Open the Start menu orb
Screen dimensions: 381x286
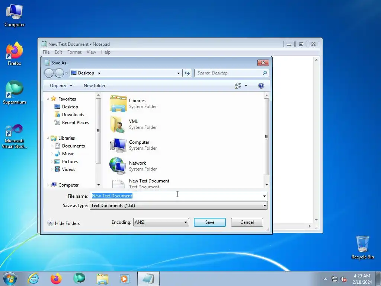point(10,279)
